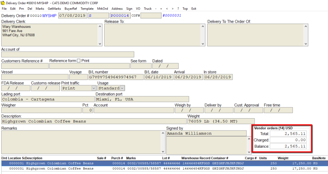The height and width of the screenshot is (174, 328).
Task: Click the Voyage field
Action: coord(78,77)
